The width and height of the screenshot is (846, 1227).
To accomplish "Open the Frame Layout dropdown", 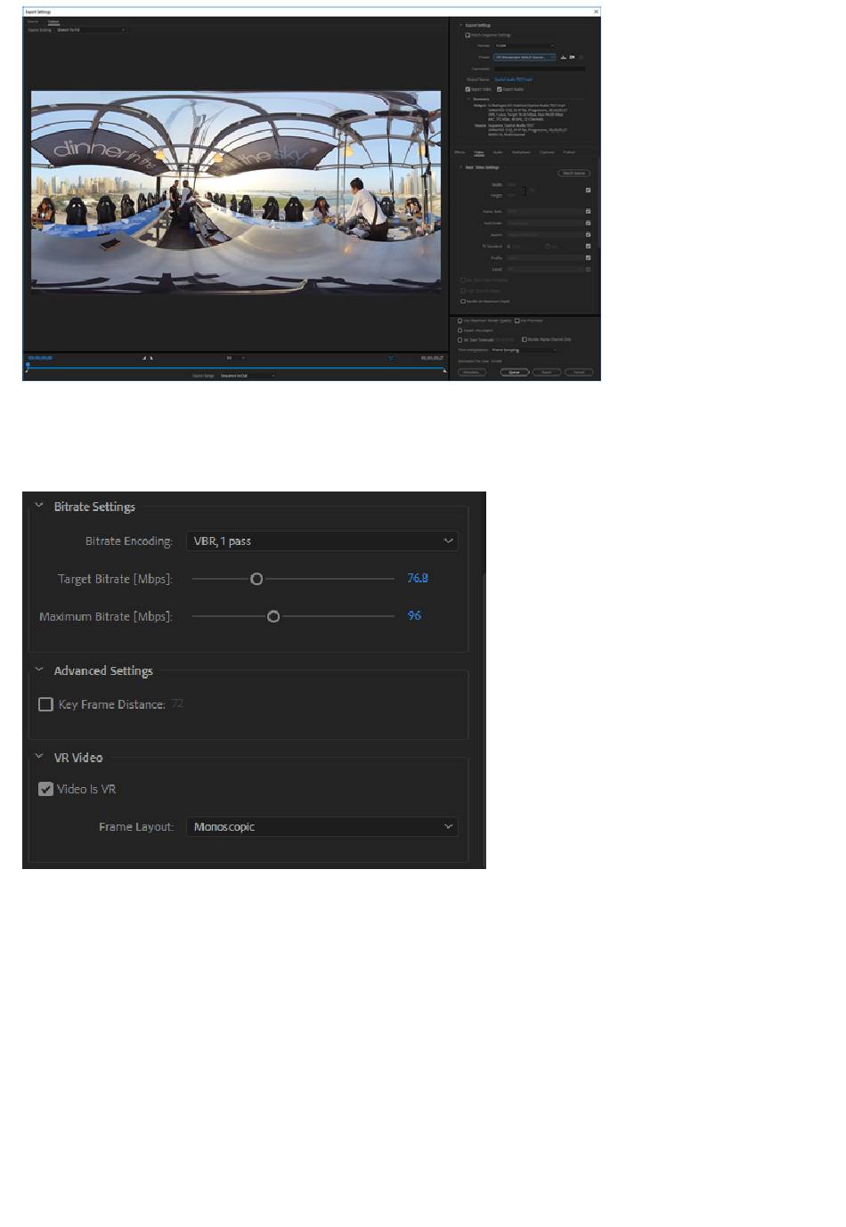I will [x=322, y=827].
